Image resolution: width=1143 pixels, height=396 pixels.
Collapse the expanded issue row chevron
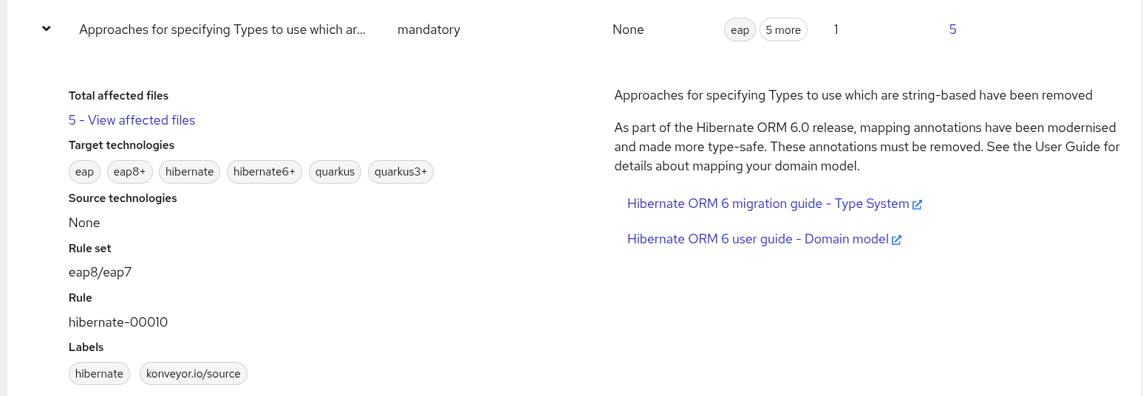47,29
